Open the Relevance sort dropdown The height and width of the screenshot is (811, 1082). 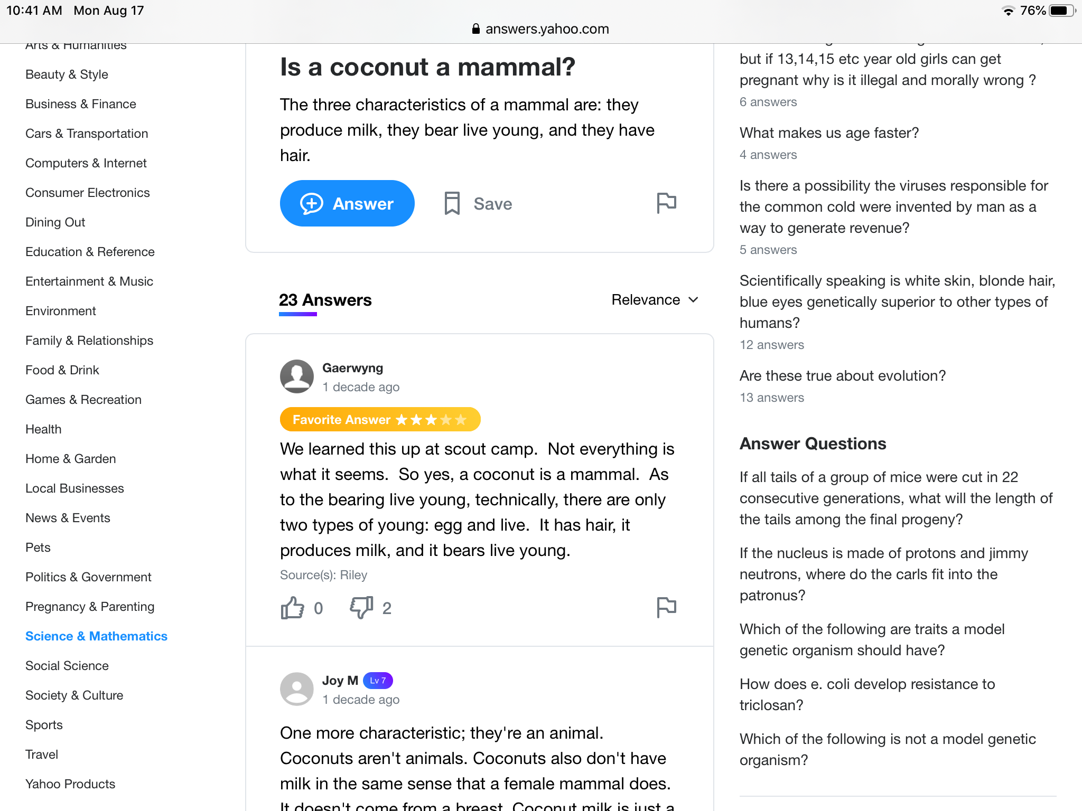(x=655, y=300)
